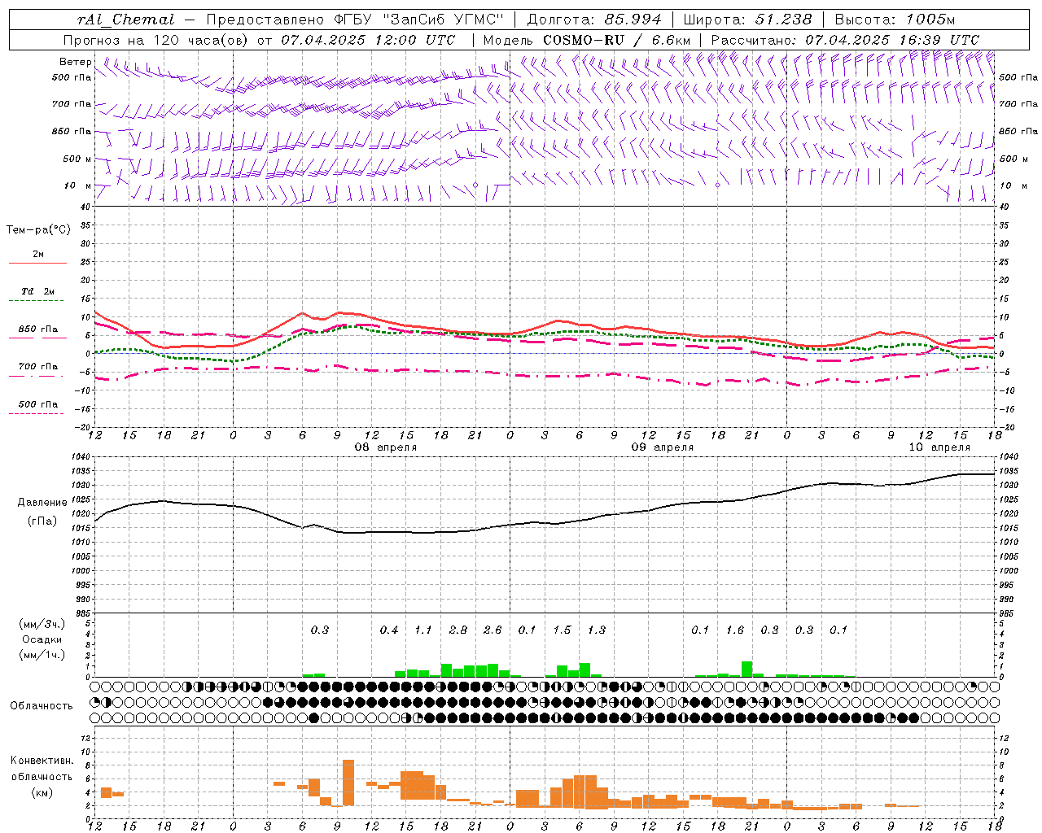The width and height of the screenshot is (1042, 833).
Task: Click the precipitation value 0.4
Action: (x=389, y=630)
